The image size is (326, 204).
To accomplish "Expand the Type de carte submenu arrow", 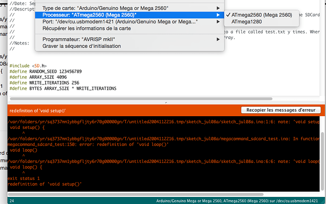I will [218, 8].
